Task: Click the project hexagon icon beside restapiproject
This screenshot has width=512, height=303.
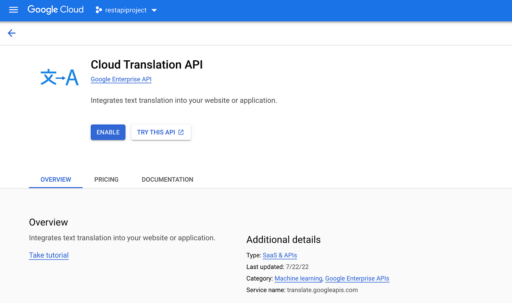Action: coord(98,10)
